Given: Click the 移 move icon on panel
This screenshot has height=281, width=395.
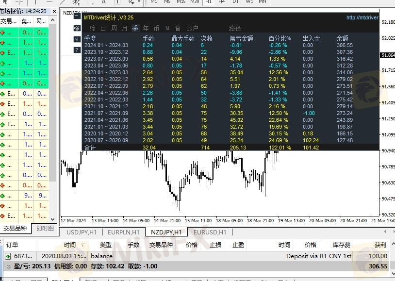Looking at the screenshot, I should [77, 28].
